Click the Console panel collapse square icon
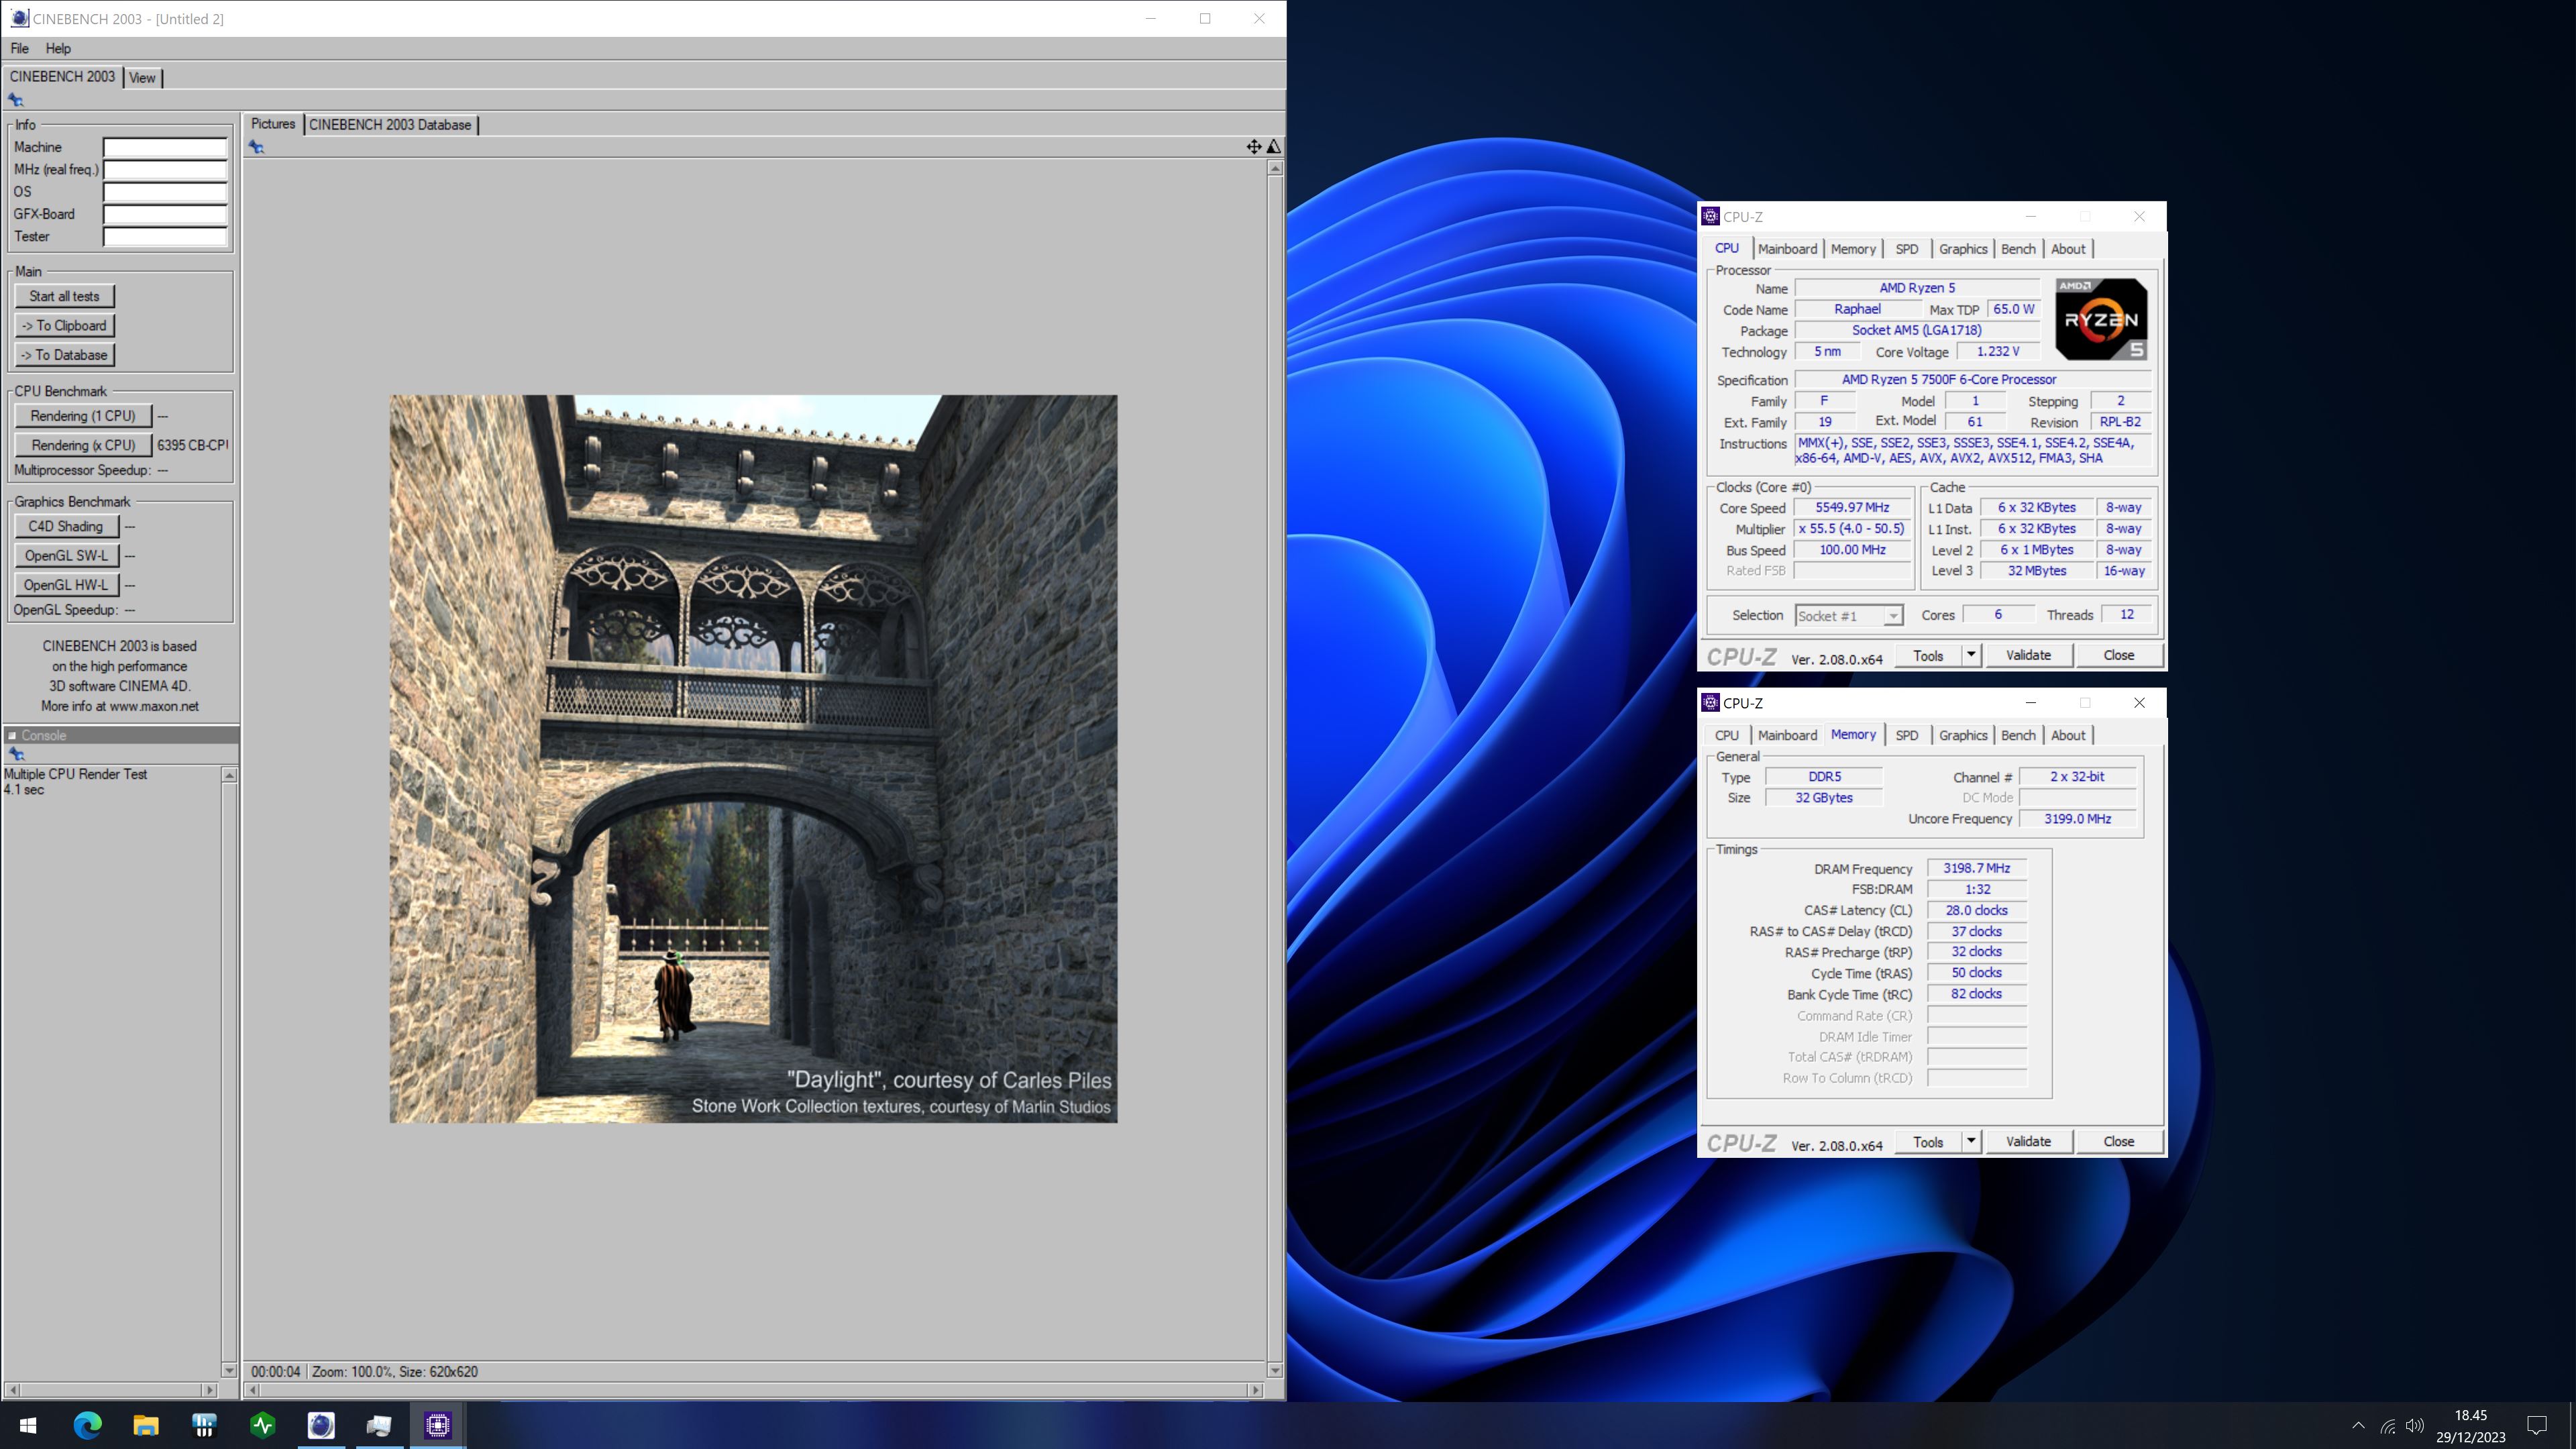The width and height of the screenshot is (2576, 1449). coord(12,735)
